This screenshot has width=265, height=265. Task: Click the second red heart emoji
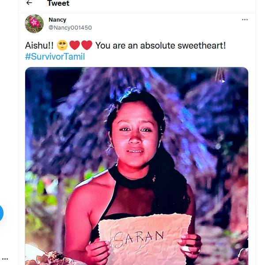(x=87, y=45)
